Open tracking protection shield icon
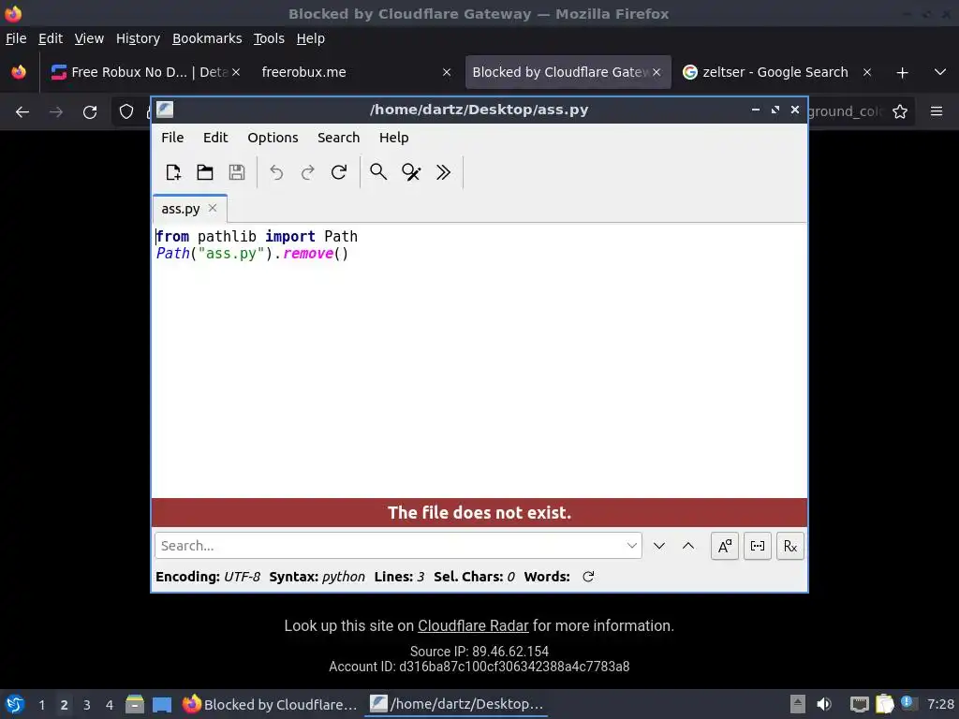959x719 pixels. click(126, 112)
